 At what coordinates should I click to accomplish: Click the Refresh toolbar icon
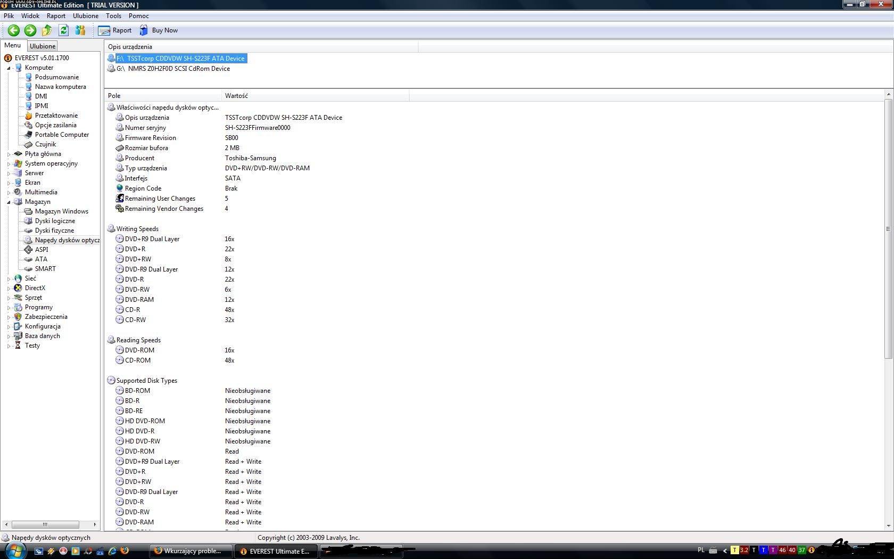[x=63, y=30]
